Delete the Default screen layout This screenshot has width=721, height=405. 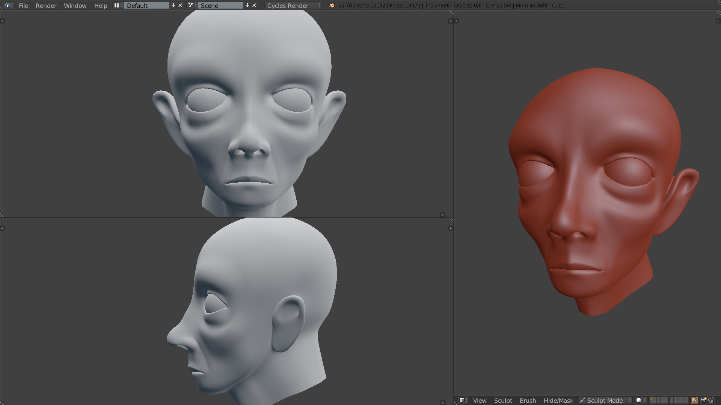click(x=180, y=5)
